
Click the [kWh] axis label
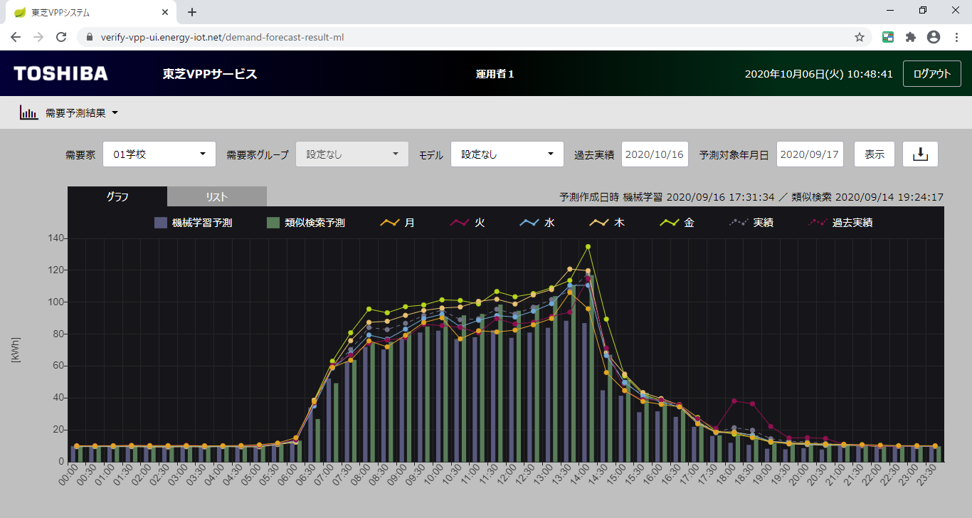click(15, 350)
